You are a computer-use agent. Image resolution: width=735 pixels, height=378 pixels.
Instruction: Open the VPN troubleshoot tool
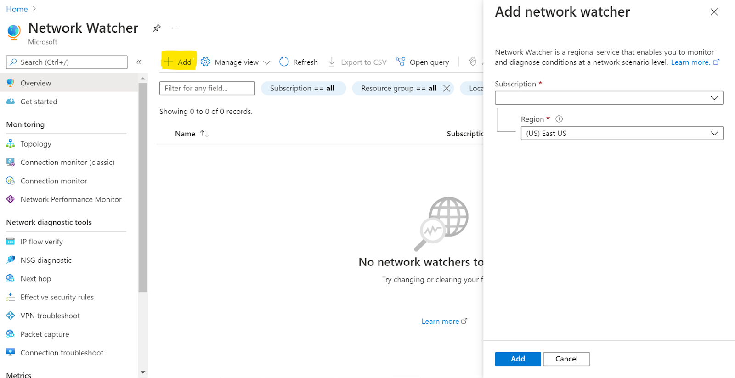pyautogui.click(x=50, y=316)
